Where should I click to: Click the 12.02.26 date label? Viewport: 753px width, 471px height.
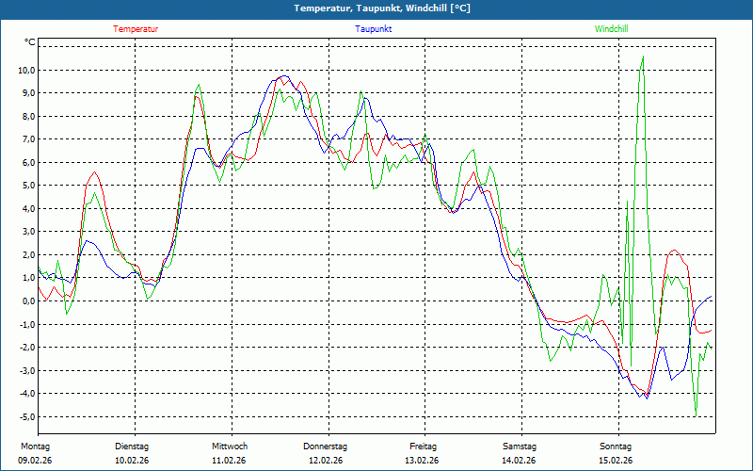tap(326, 461)
